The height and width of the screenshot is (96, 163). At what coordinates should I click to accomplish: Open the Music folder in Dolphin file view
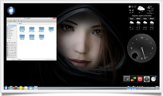pyautogui.click(x=51, y=29)
